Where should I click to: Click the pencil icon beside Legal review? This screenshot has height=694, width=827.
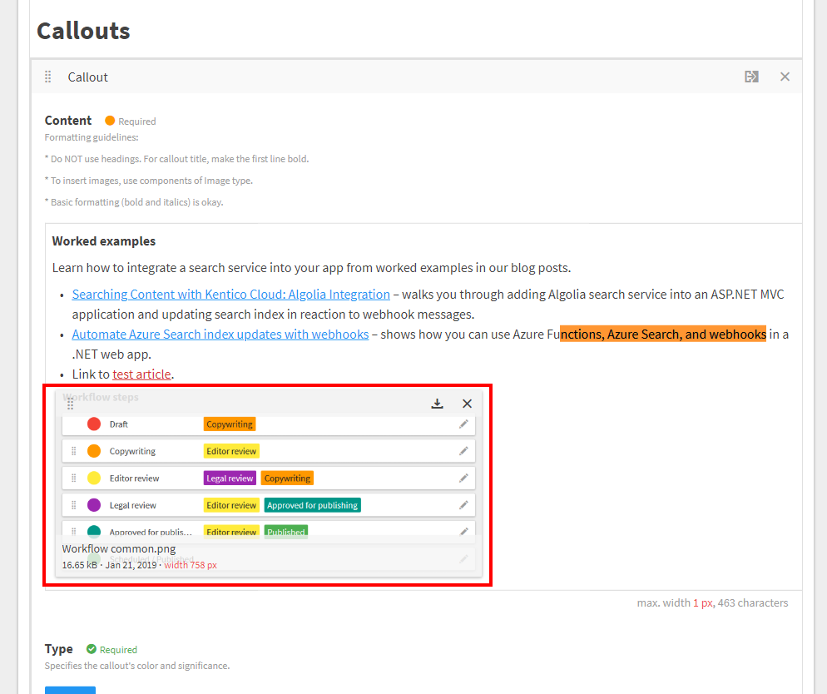click(x=463, y=504)
